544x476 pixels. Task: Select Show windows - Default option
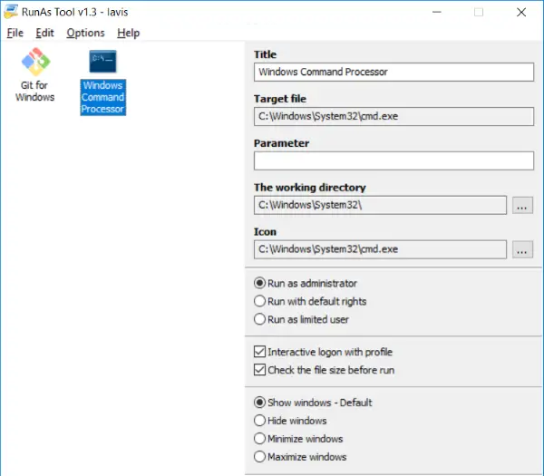313,403
